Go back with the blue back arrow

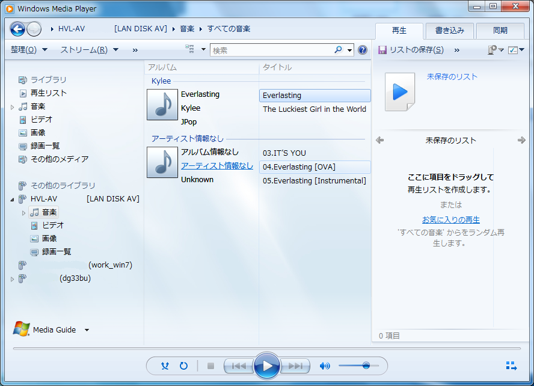click(17, 29)
